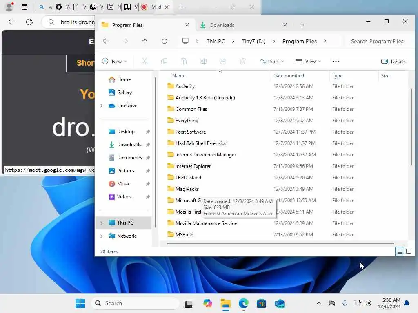Viewport: 418px width, 313px height.
Task: Switch to large thumbnails view icon in status bar
Action: tap(408, 251)
